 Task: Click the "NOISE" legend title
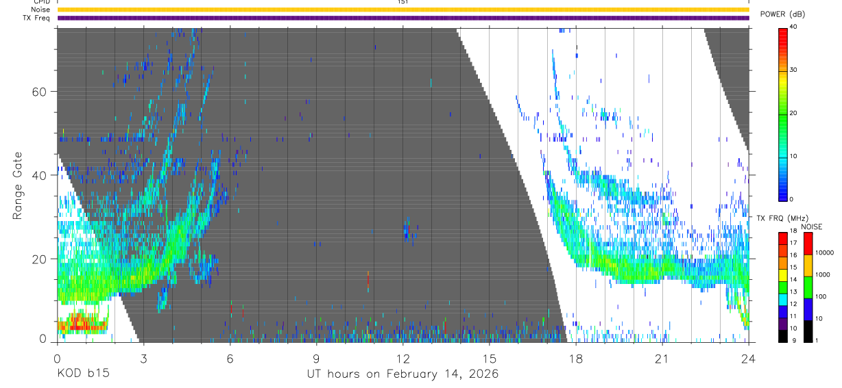pos(813,227)
